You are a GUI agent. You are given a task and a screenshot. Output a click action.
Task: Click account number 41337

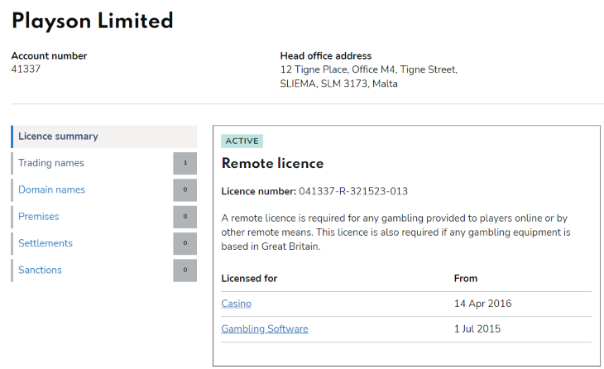[26, 69]
